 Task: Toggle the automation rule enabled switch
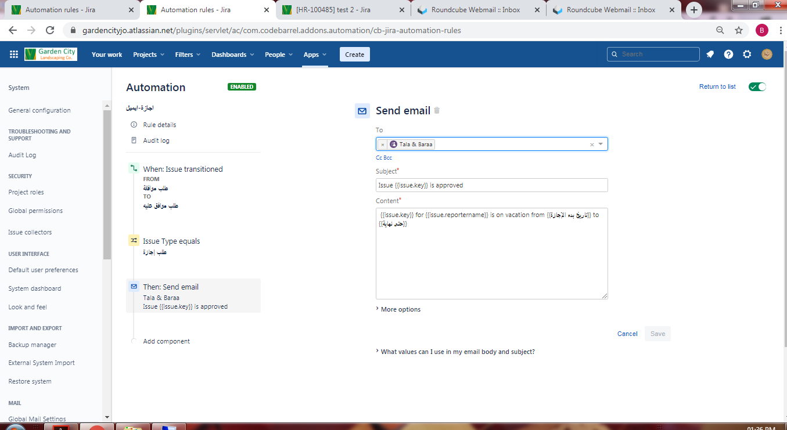click(x=757, y=87)
